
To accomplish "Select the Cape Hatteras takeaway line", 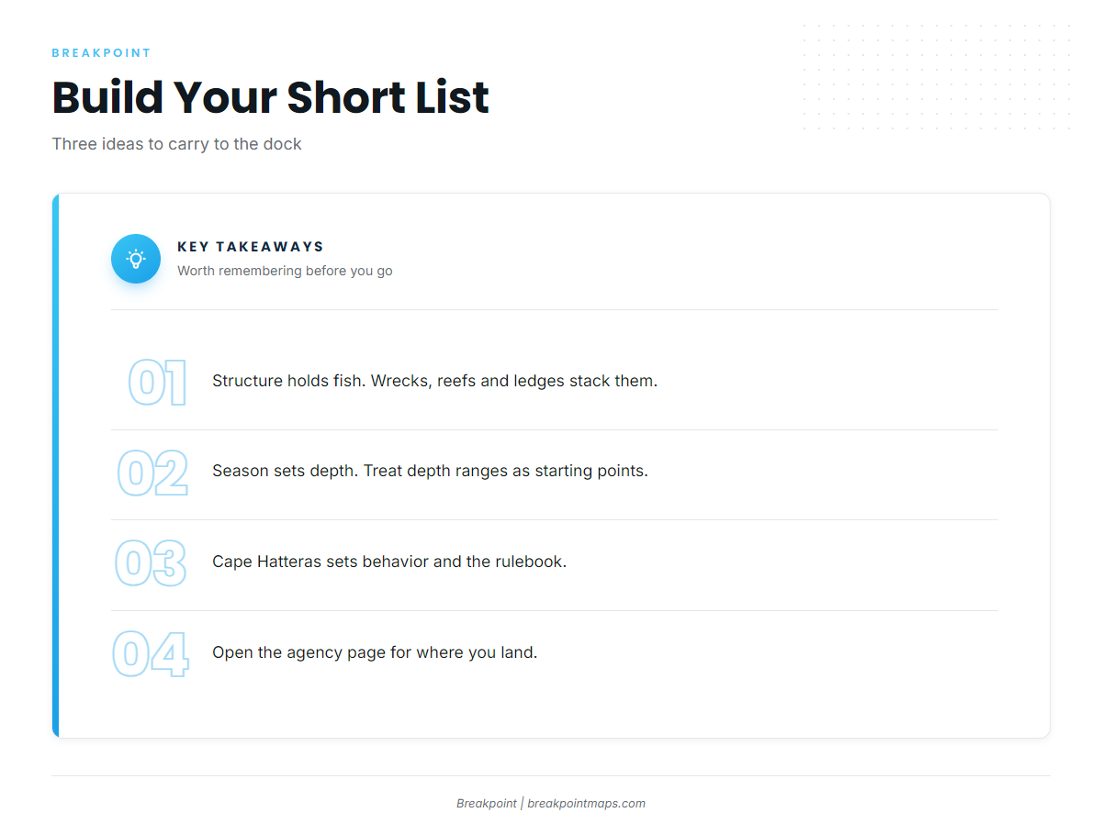I will pos(389,562).
